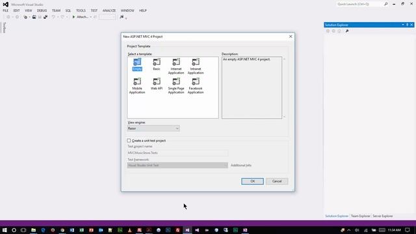This screenshot has height=234, width=416.
Task: Choose the Intranet Application template
Action: click(x=196, y=66)
